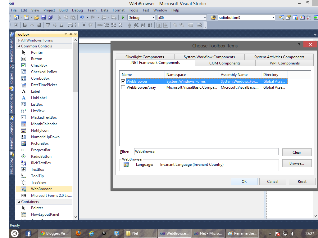The height and width of the screenshot is (238, 318).
Task: Click the Save All toolbar icon
Action: tap(50, 17)
